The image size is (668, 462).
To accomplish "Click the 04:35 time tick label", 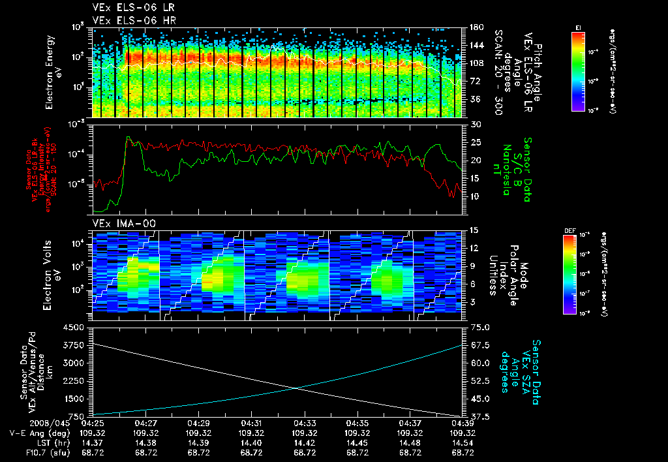I will click(357, 423).
